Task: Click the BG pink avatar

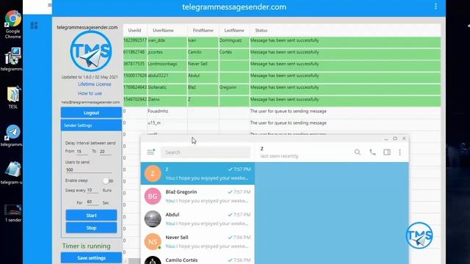Action: 153,196
